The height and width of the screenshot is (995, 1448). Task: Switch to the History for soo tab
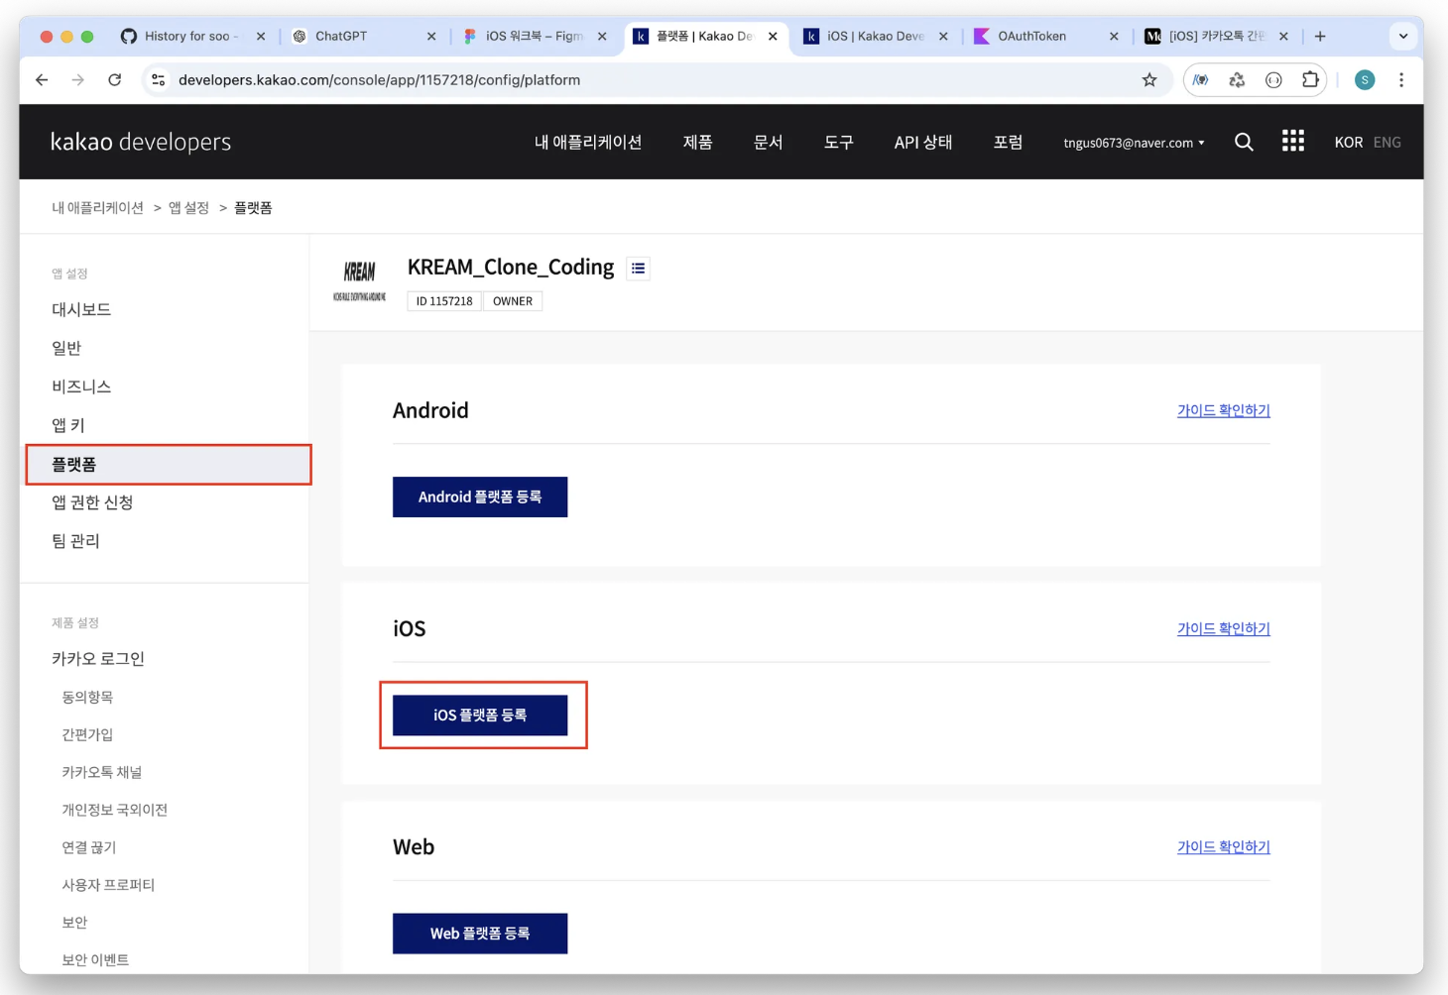192,36
